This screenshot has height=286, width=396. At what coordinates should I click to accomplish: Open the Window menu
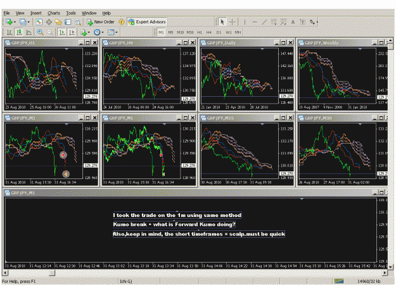(x=89, y=13)
